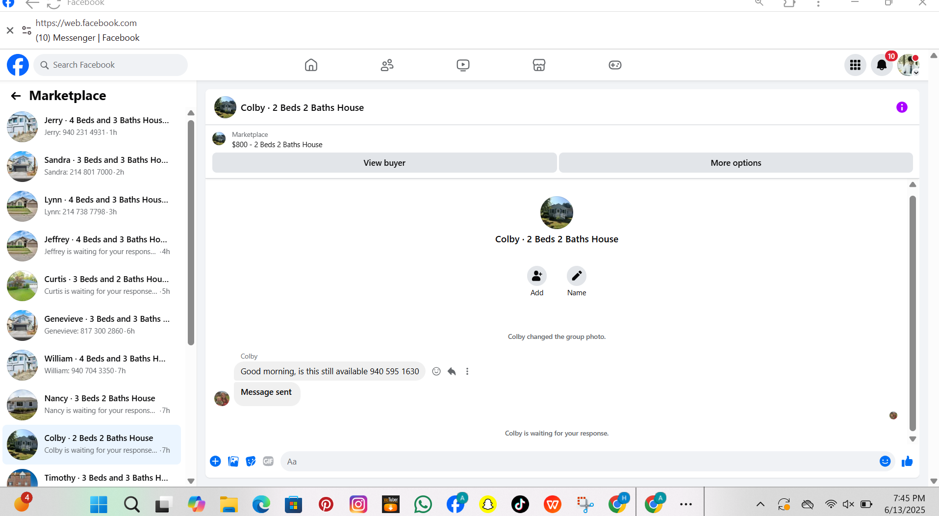Click the Add people icon
This screenshot has width=939, height=516.
[x=537, y=276]
